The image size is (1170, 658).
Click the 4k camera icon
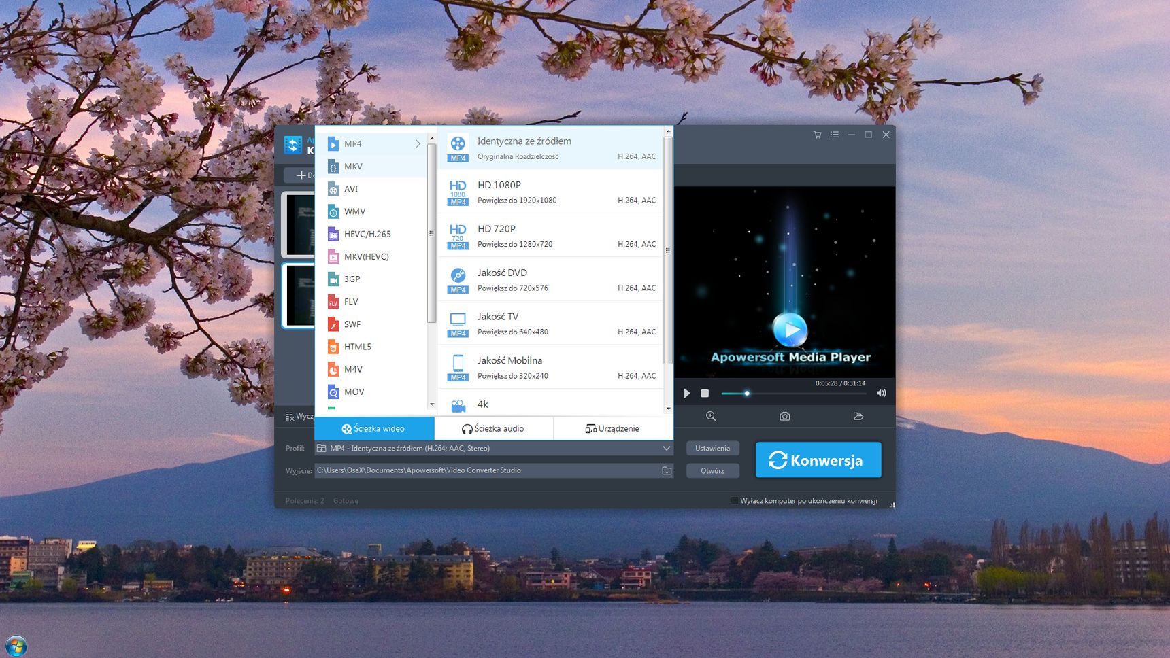[x=458, y=406]
